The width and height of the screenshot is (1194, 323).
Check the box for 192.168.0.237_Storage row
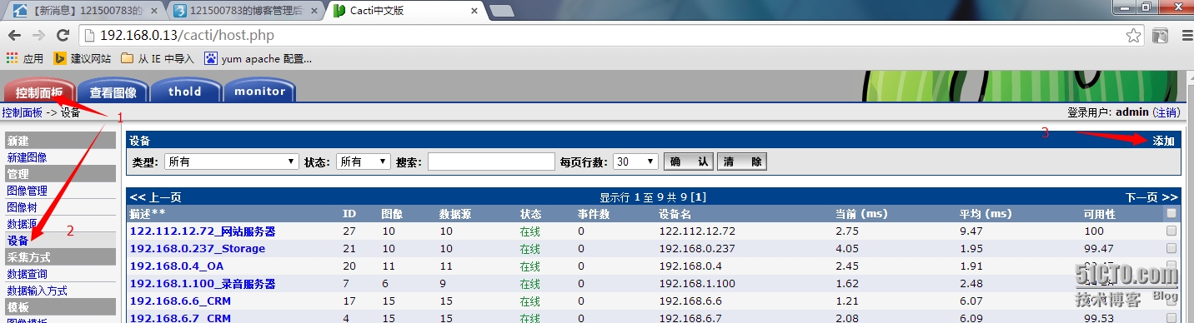coord(1171,248)
